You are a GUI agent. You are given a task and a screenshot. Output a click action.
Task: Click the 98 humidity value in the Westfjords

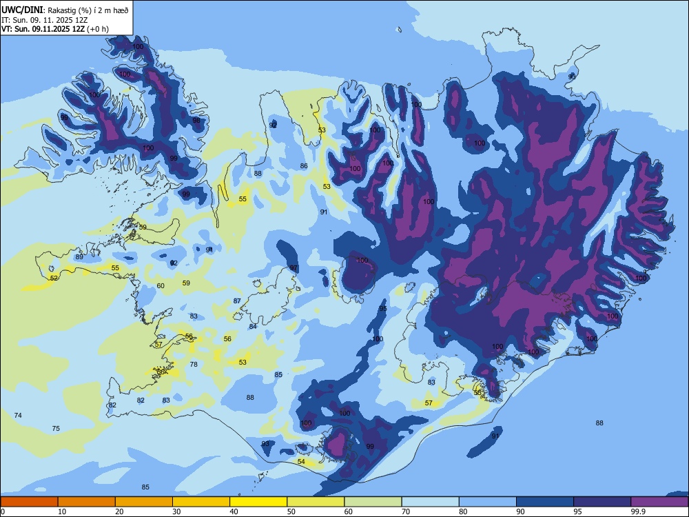[196, 121]
